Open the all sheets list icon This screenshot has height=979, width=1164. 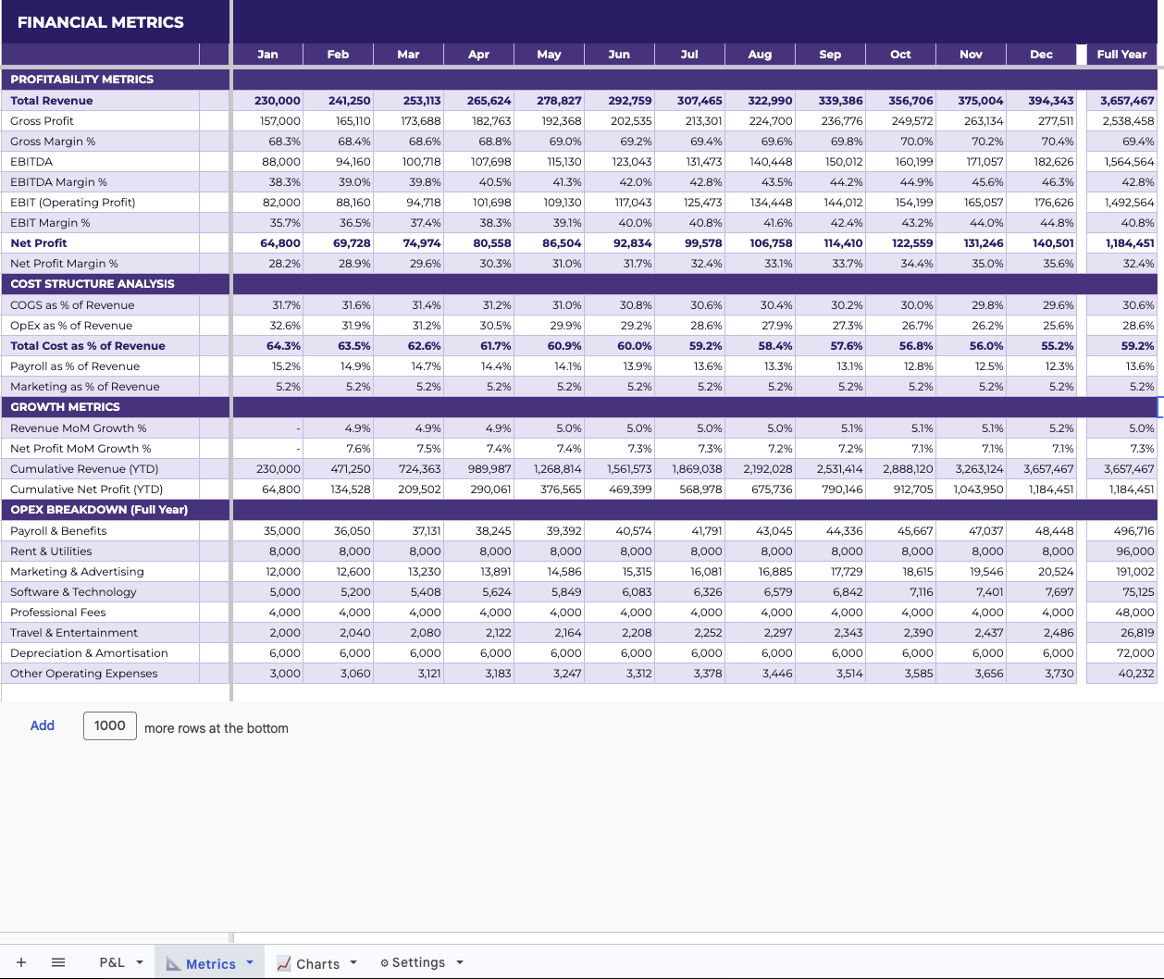click(58, 962)
